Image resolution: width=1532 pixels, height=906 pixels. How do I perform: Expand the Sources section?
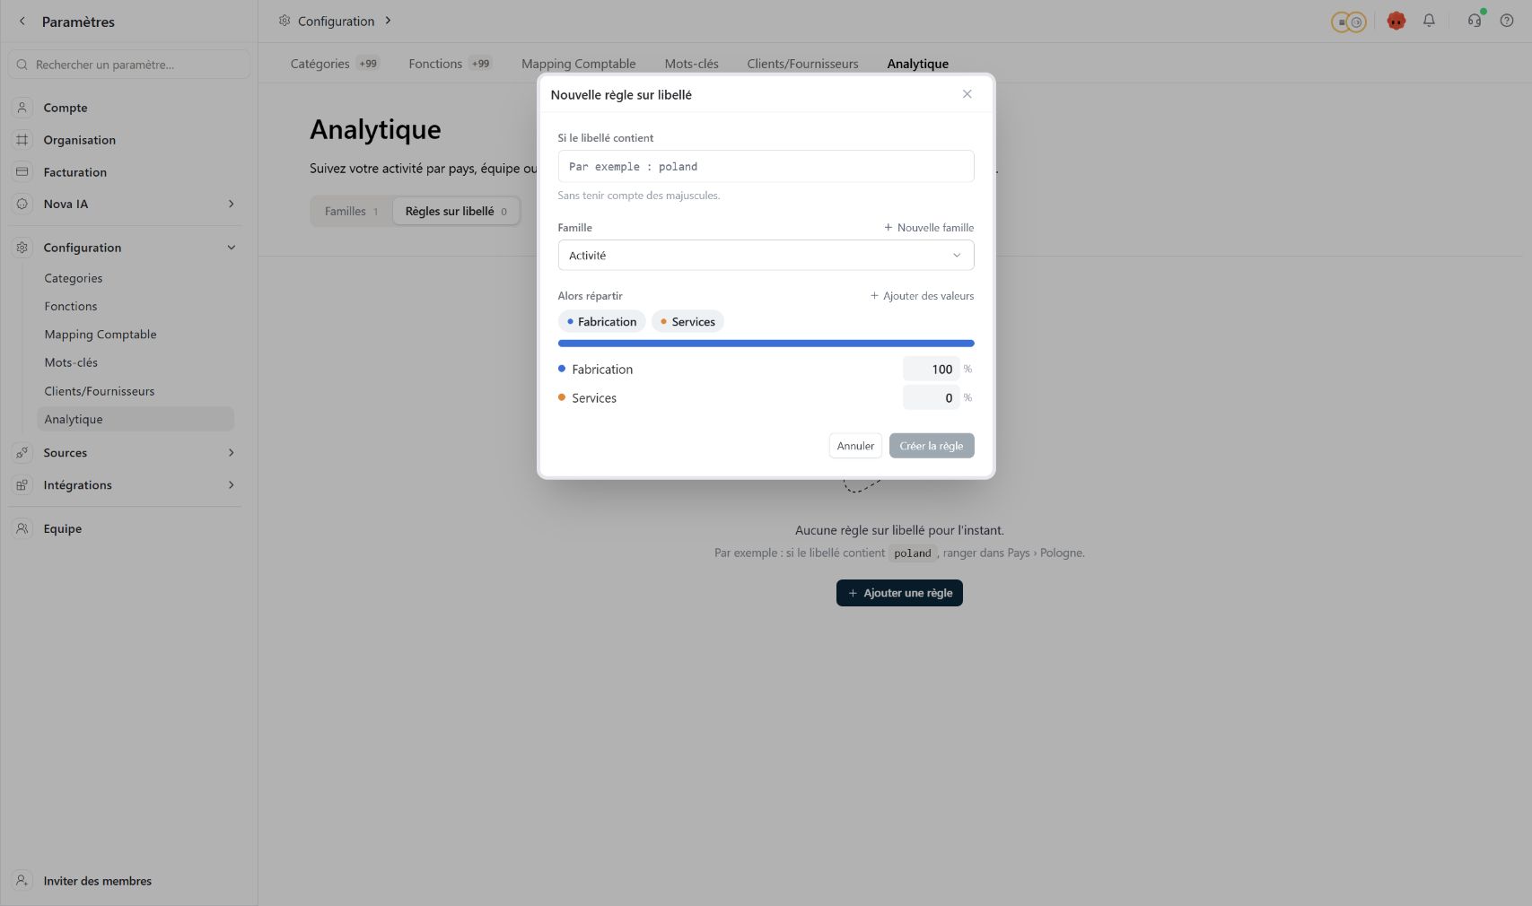coord(232,453)
